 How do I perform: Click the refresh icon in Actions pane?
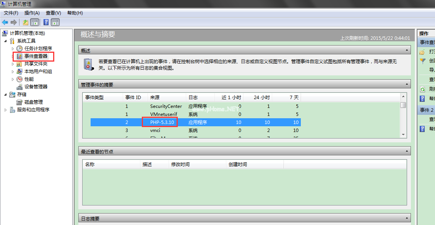tap(422, 89)
